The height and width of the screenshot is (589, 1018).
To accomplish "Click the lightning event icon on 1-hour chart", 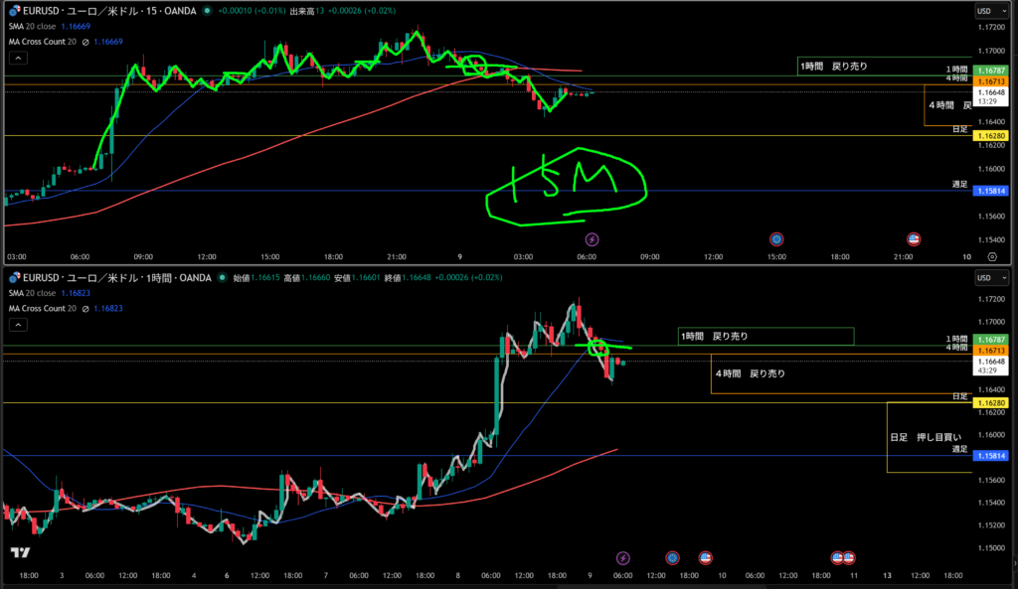I will click(623, 558).
